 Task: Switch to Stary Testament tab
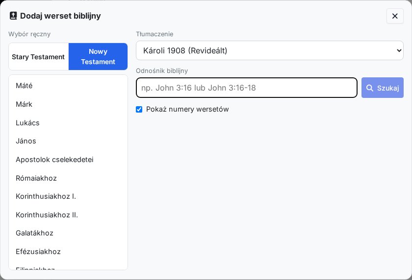coord(39,57)
